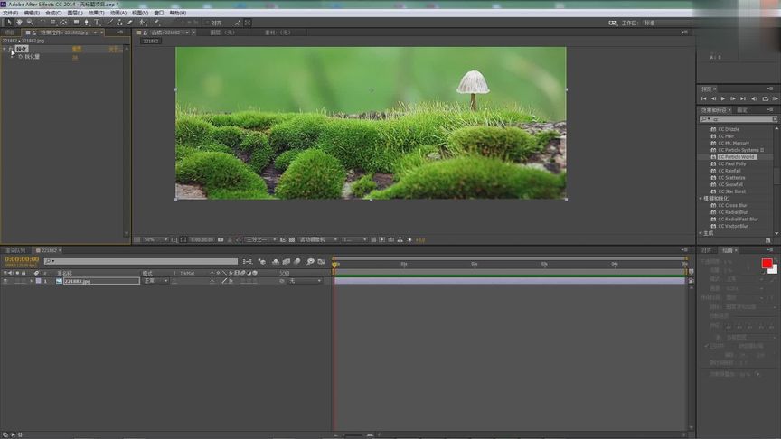
Task: Select the Zoom magnifier tool
Action: [29, 23]
